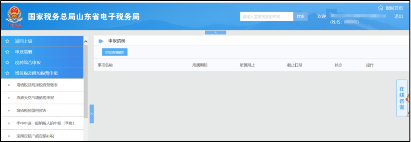Viewport: 411px width, 142px height.
Task: Click the sidebar scrollbar up arrow
Action: click(x=86, y=41)
